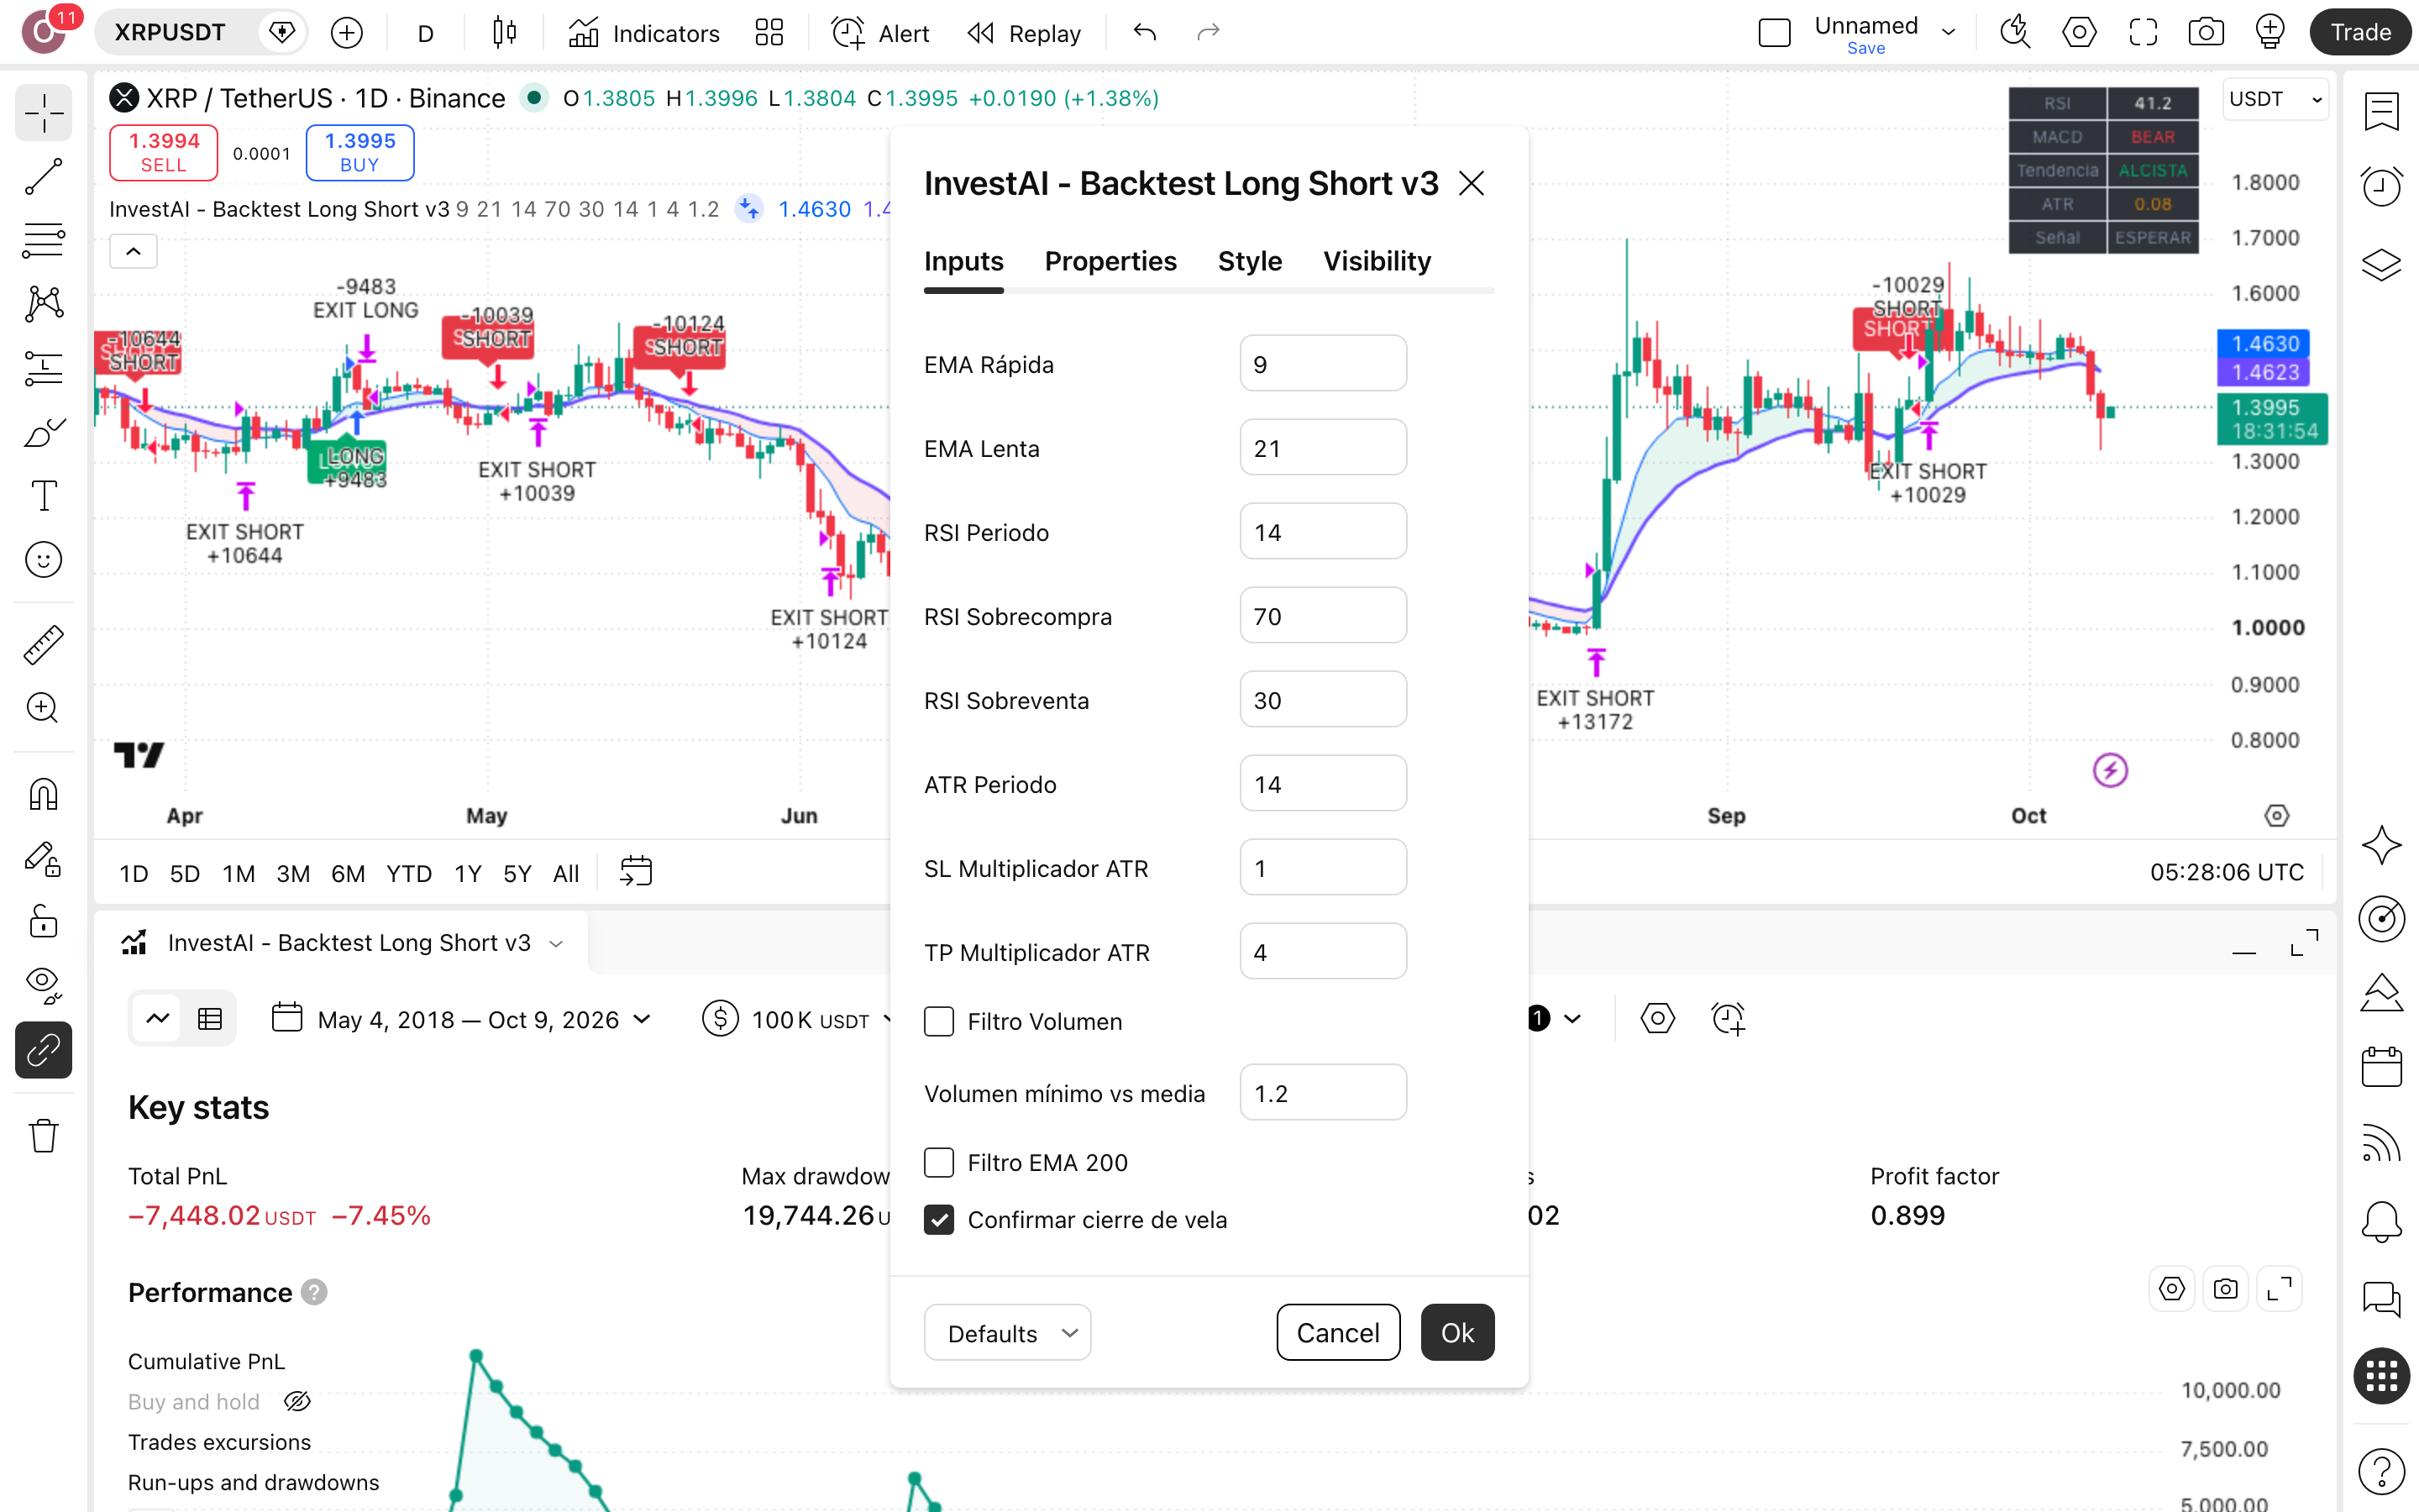Toggle Buy and hold visibility eye
Viewport: 2419px width, 1512px height.
tap(296, 1401)
